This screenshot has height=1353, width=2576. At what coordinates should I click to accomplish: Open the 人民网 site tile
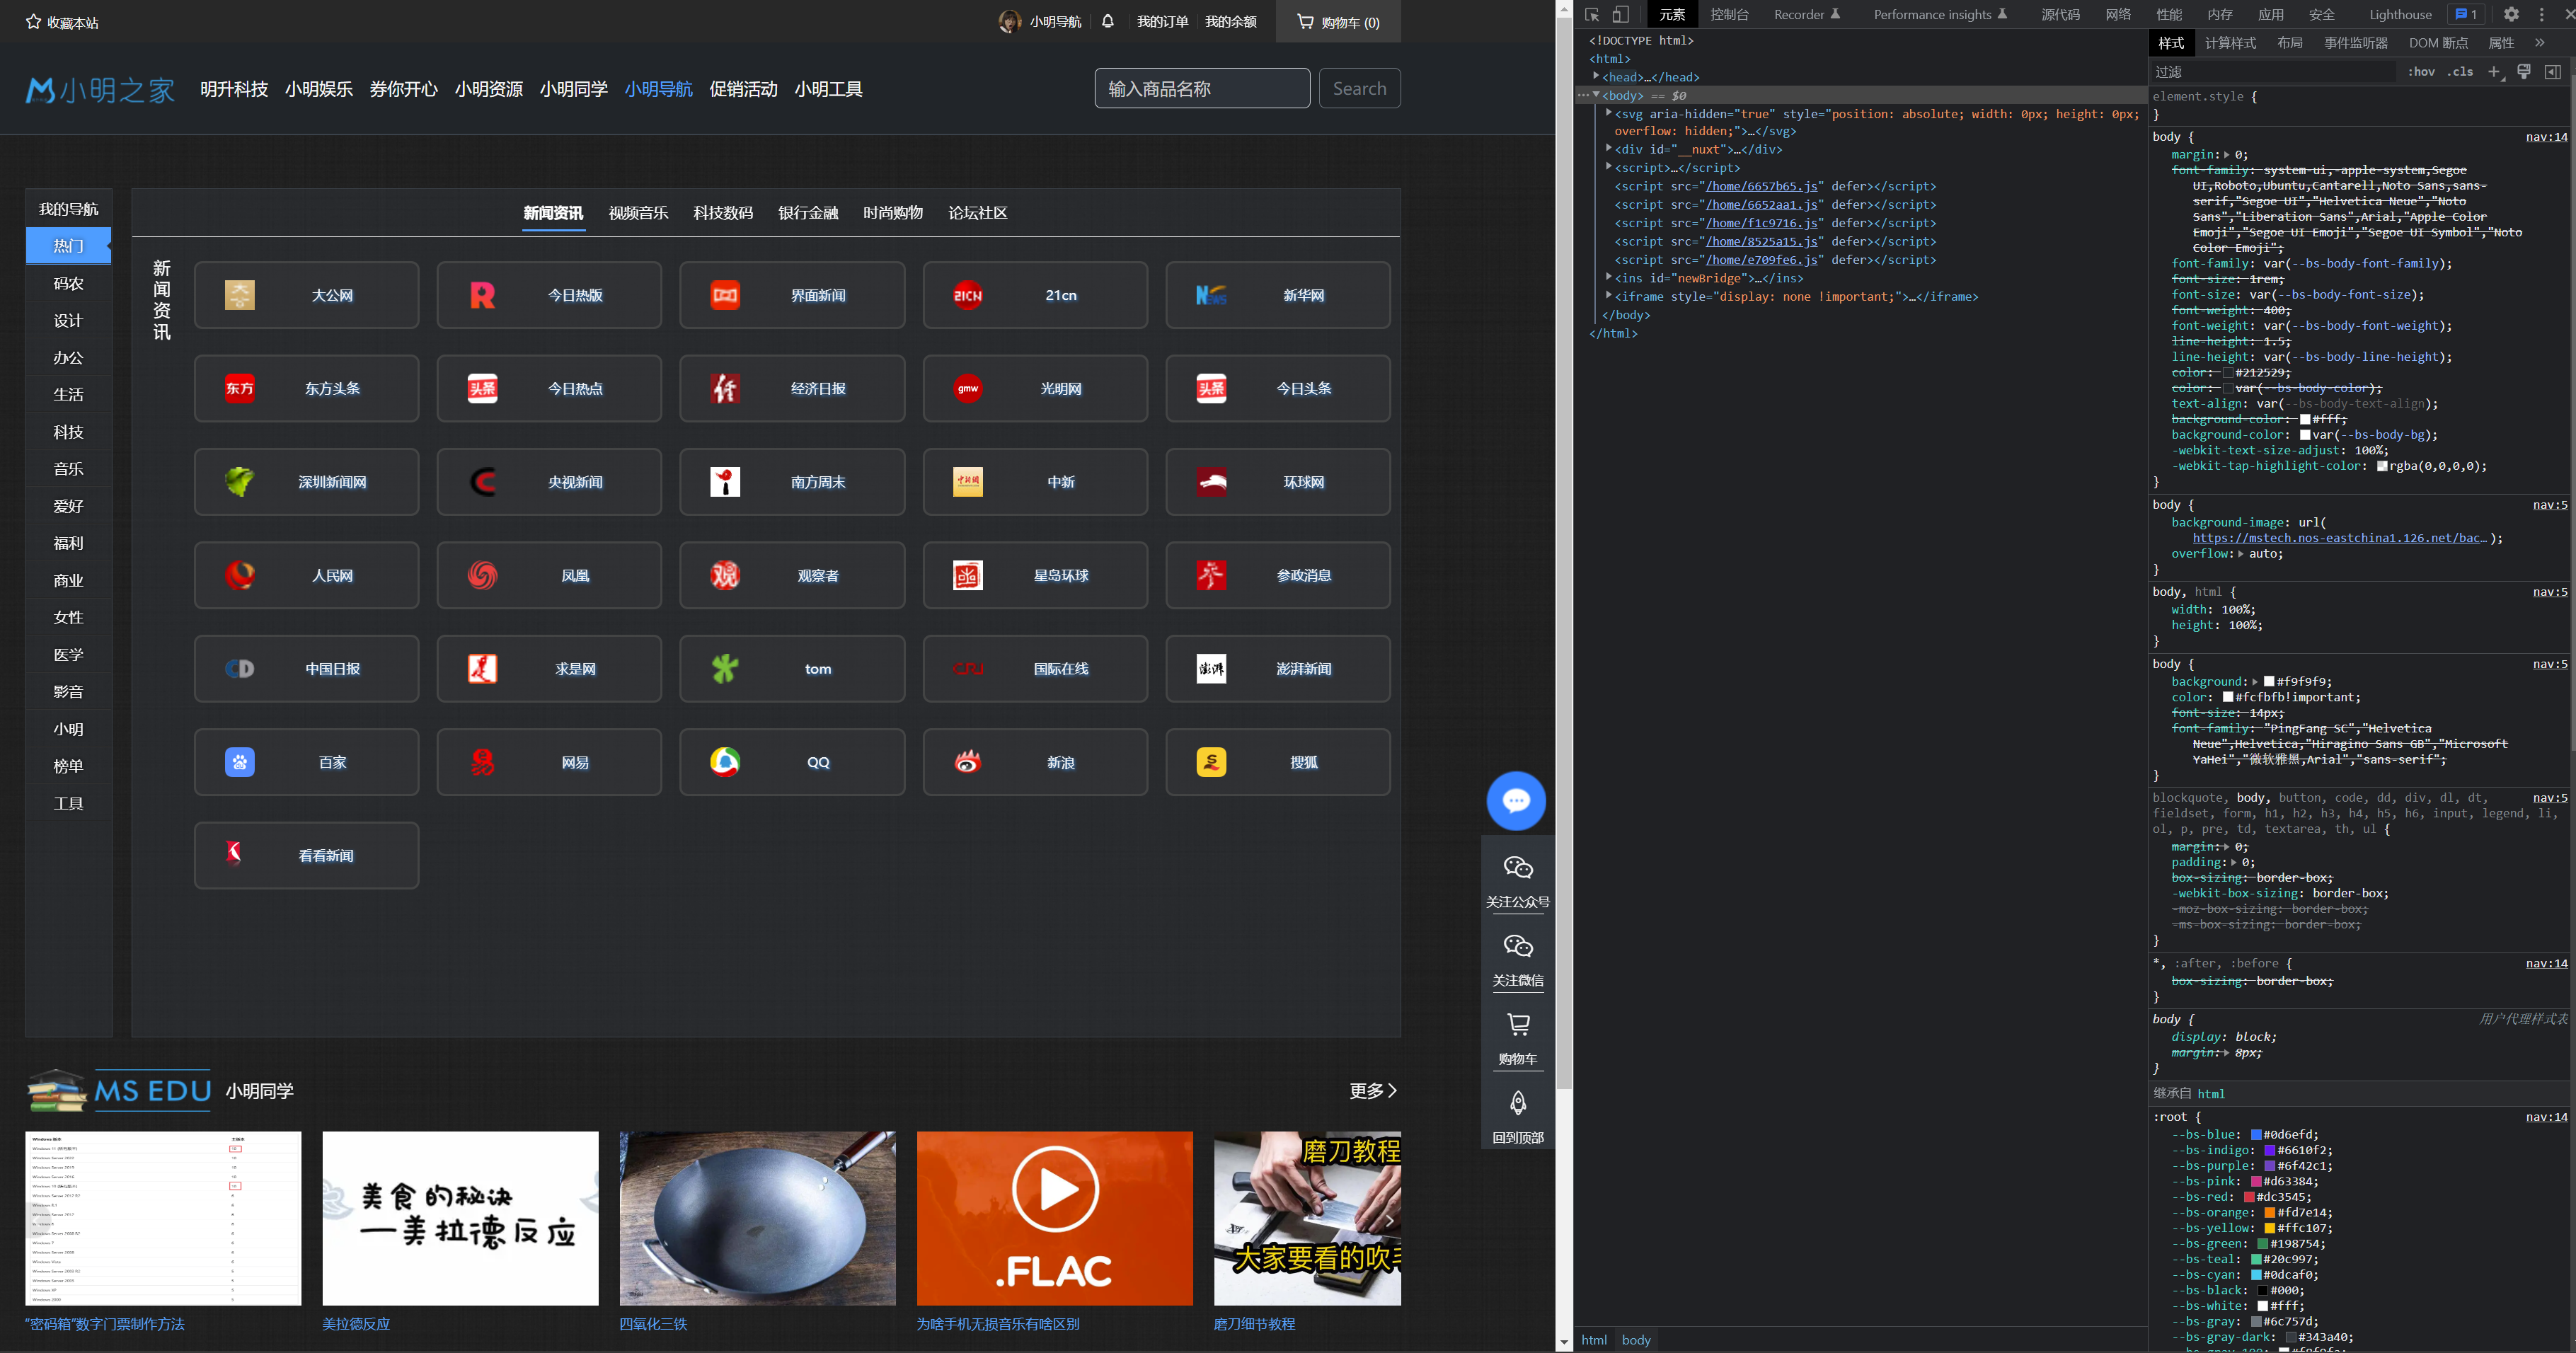pos(306,575)
